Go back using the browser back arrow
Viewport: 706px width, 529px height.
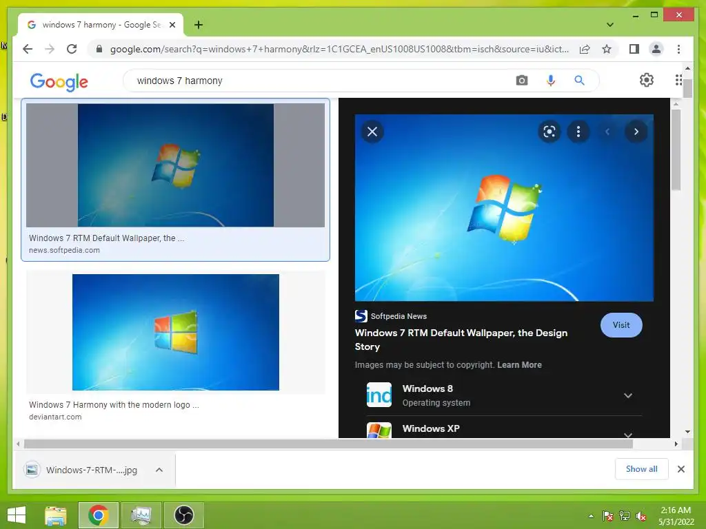(x=28, y=49)
